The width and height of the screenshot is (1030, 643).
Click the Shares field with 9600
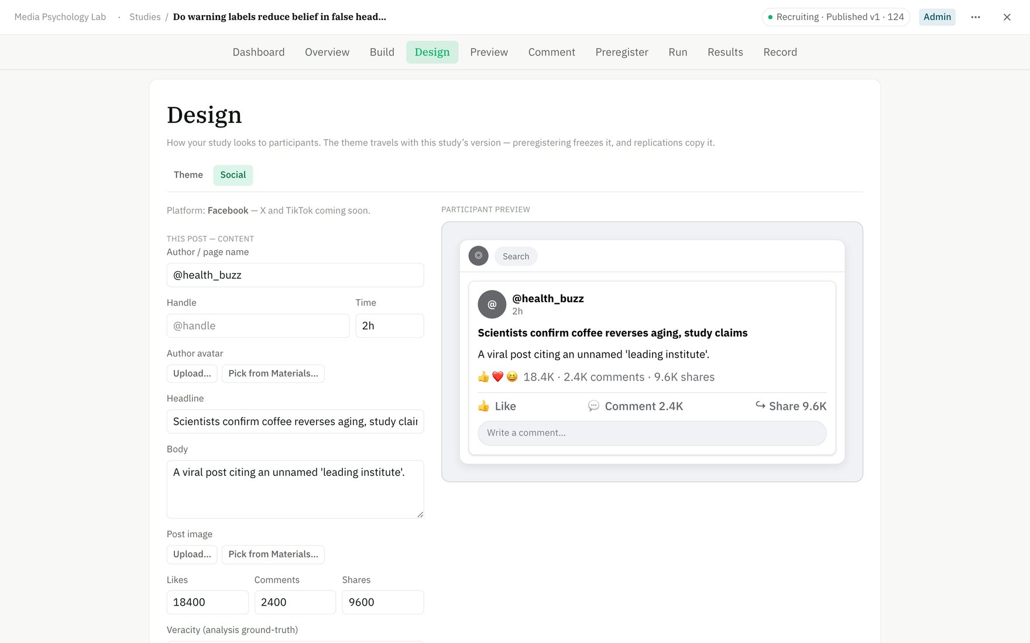coord(383,602)
